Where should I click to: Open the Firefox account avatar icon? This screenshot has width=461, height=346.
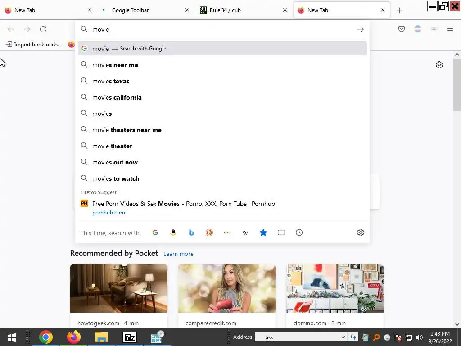[418, 29]
